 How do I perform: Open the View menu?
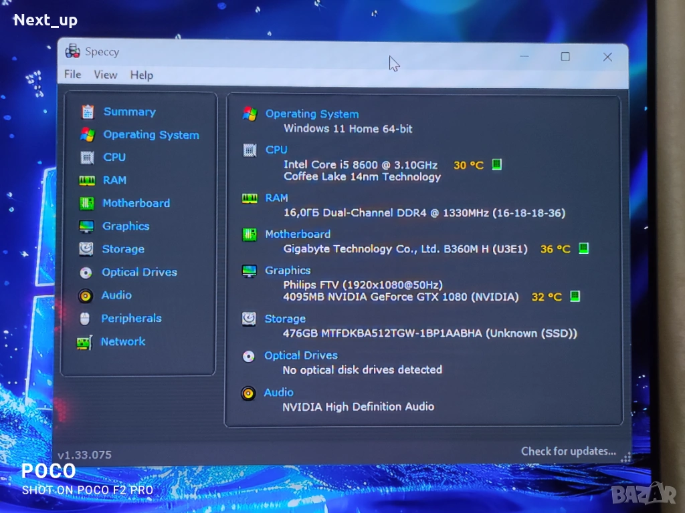pos(105,75)
